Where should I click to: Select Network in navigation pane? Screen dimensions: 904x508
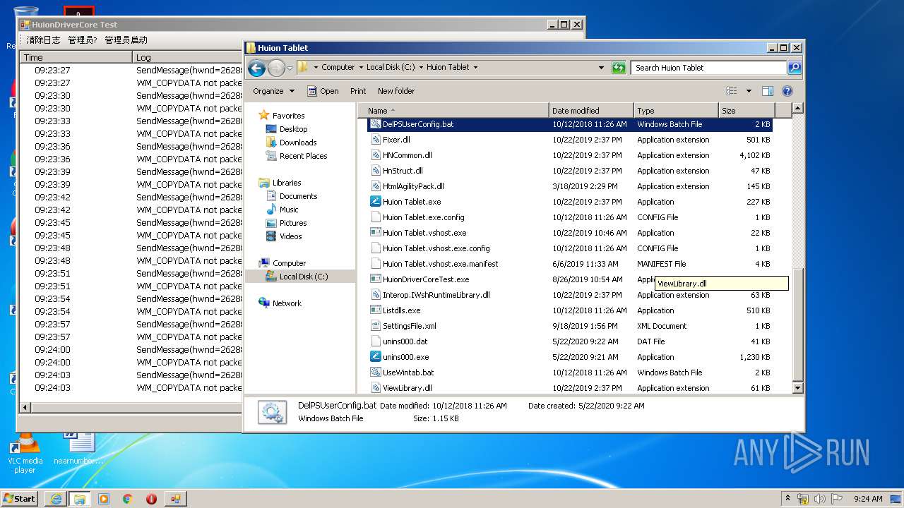[287, 303]
